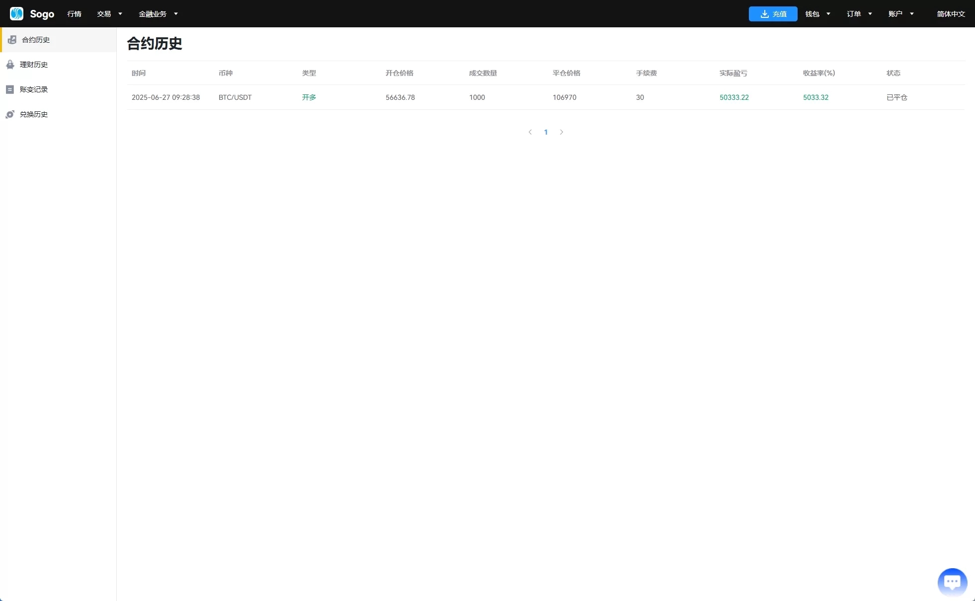Select 理财历史 in sidebar

point(34,65)
